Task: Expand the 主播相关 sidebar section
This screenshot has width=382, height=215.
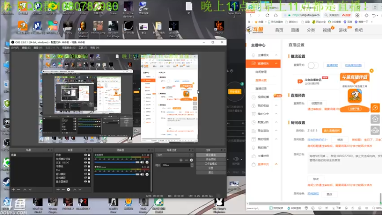Action: (x=276, y=55)
